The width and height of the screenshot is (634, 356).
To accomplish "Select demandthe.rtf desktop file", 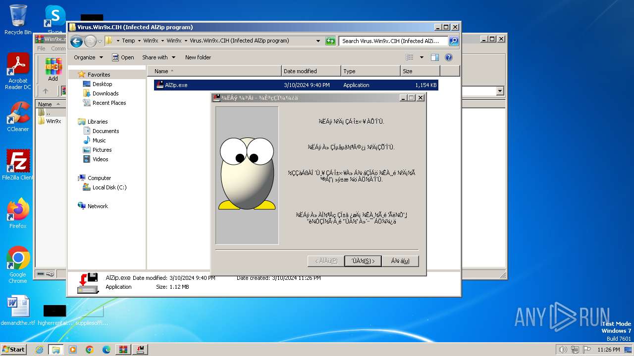I will tap(18, 311).
